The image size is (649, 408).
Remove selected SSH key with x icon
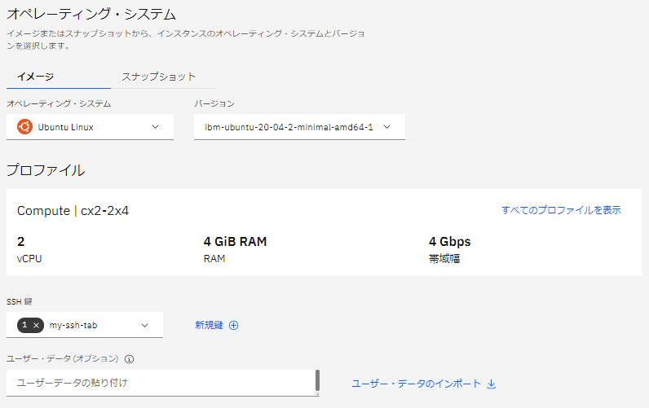(x=36, y=325)
